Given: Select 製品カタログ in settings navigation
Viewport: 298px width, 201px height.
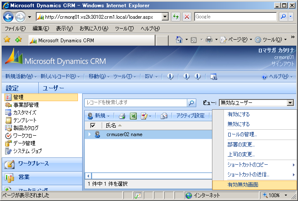Looking at the screenshot, I should [x=22, y=128].
